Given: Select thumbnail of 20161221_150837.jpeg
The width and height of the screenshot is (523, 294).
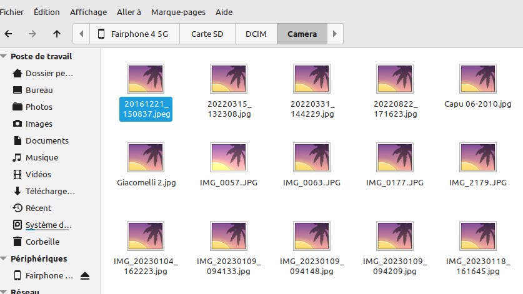Looking at the screenshot, I should [146, 79].
